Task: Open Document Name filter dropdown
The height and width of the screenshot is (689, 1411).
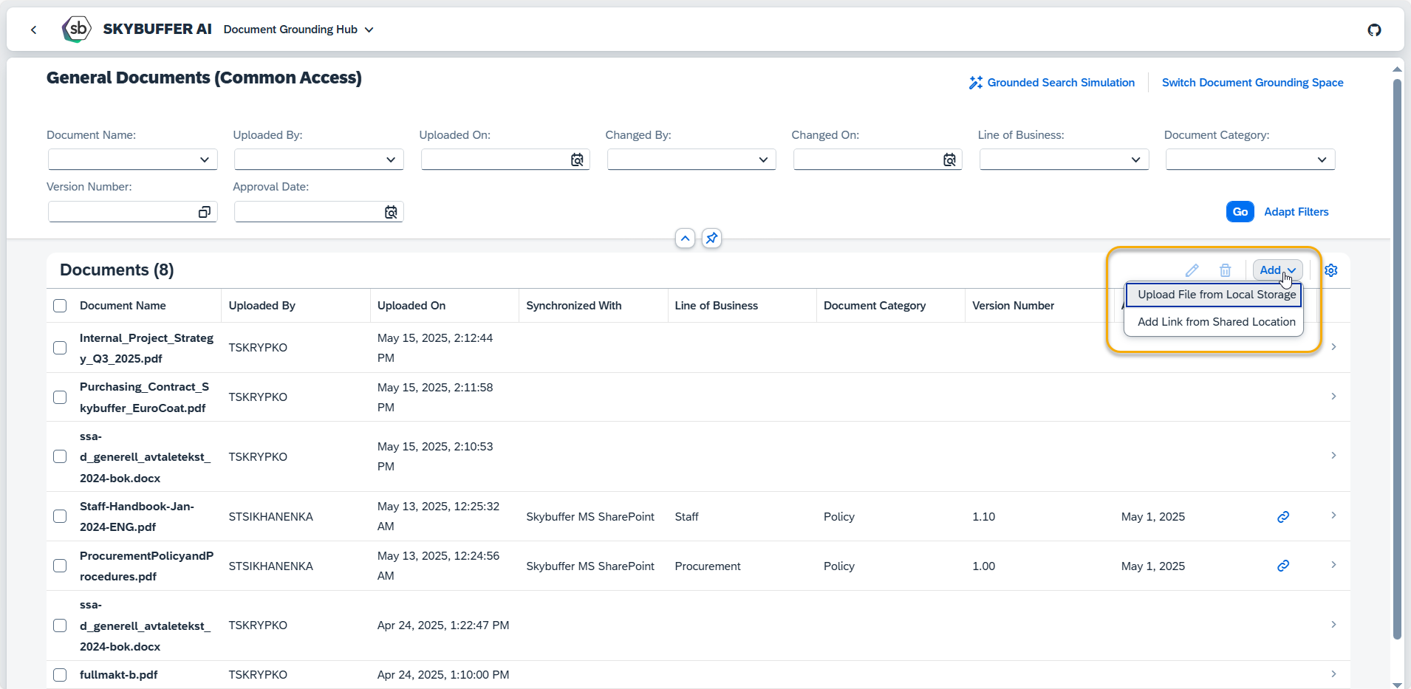Action: pos(205,160)
